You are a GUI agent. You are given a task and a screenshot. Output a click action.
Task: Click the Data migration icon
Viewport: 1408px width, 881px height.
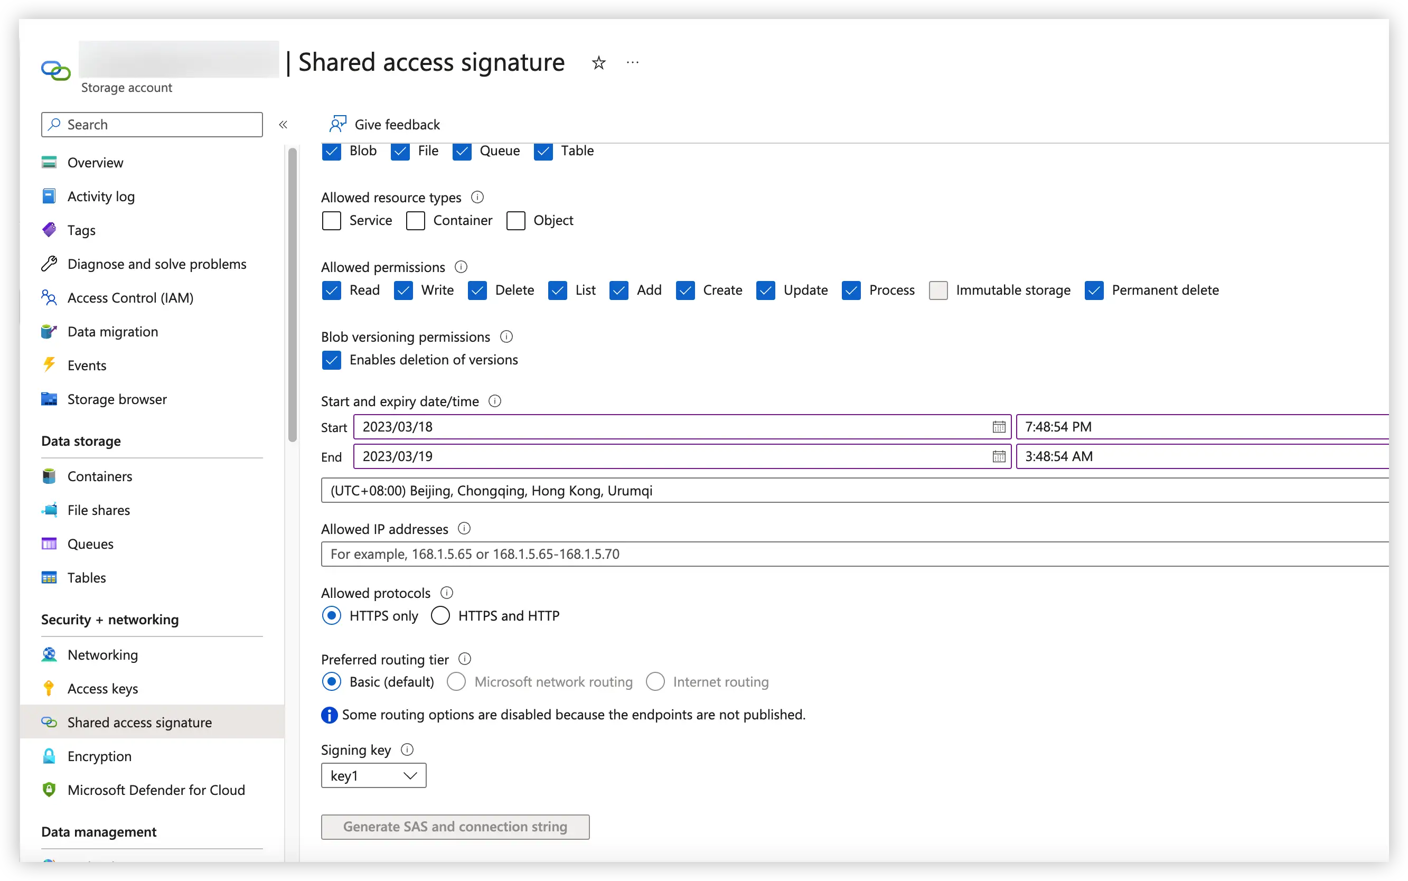click(49, 332)
